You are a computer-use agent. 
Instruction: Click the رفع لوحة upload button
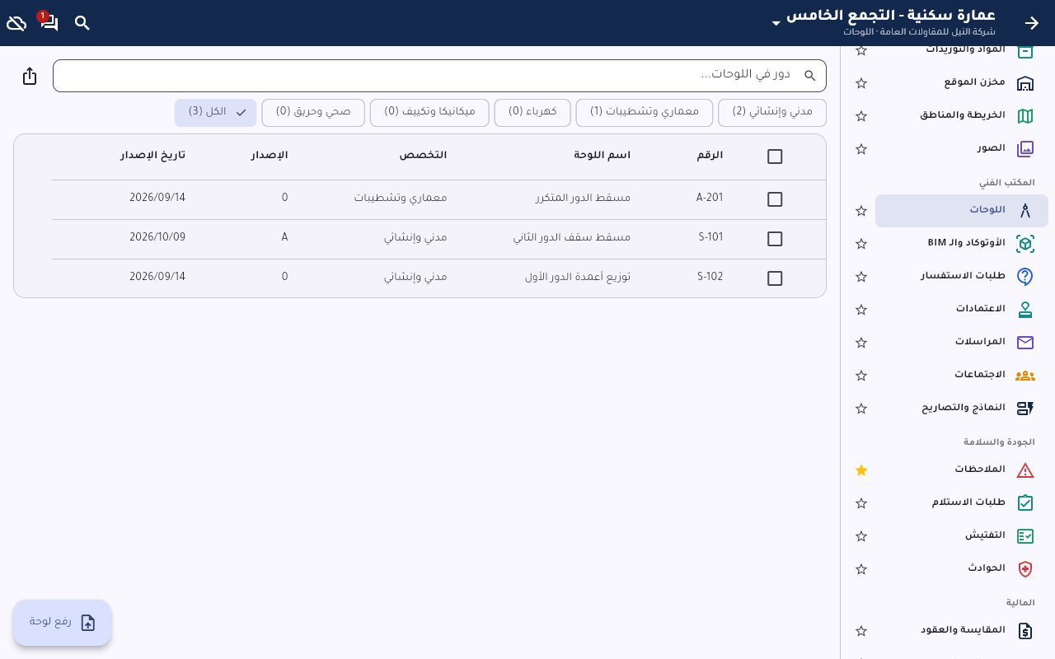point(63,623)
